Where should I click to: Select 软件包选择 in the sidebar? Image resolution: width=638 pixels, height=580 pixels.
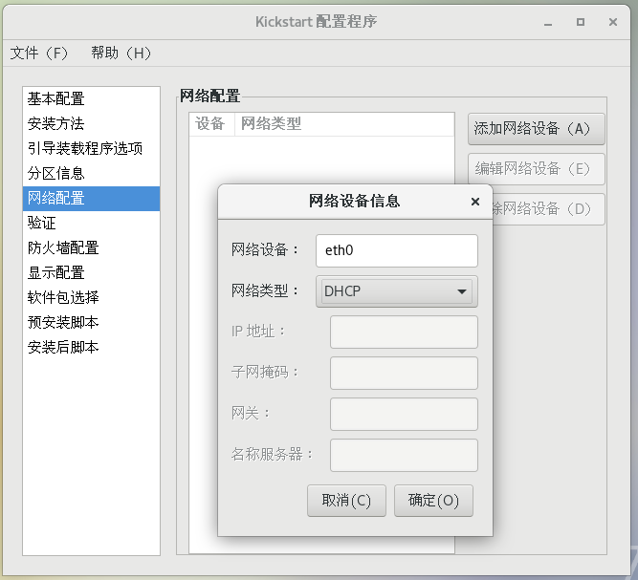click(91, 297)
